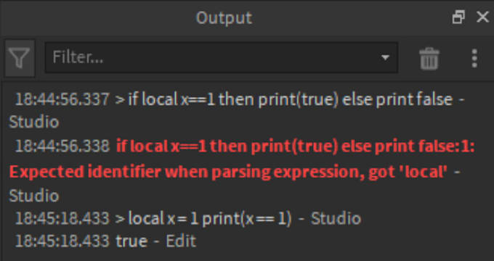Select the Output panel title
The width and height of the screenshot is (494, 261).
pyautogui.click(x=224, y=17)
